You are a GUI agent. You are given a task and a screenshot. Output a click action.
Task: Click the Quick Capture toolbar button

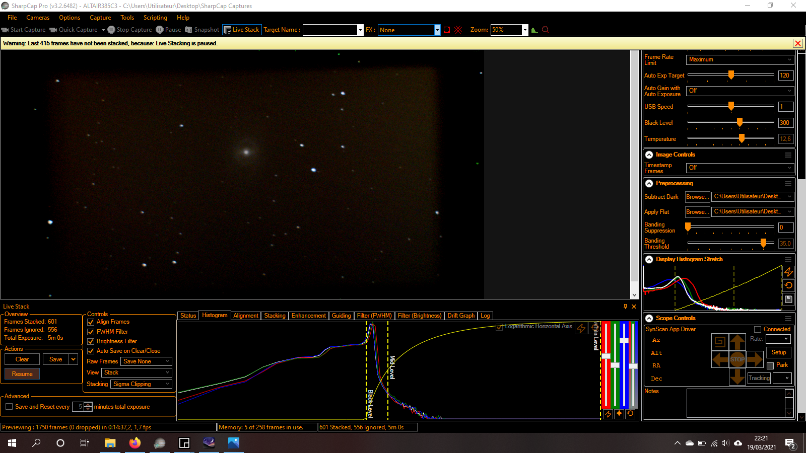[x=74, y=30]
